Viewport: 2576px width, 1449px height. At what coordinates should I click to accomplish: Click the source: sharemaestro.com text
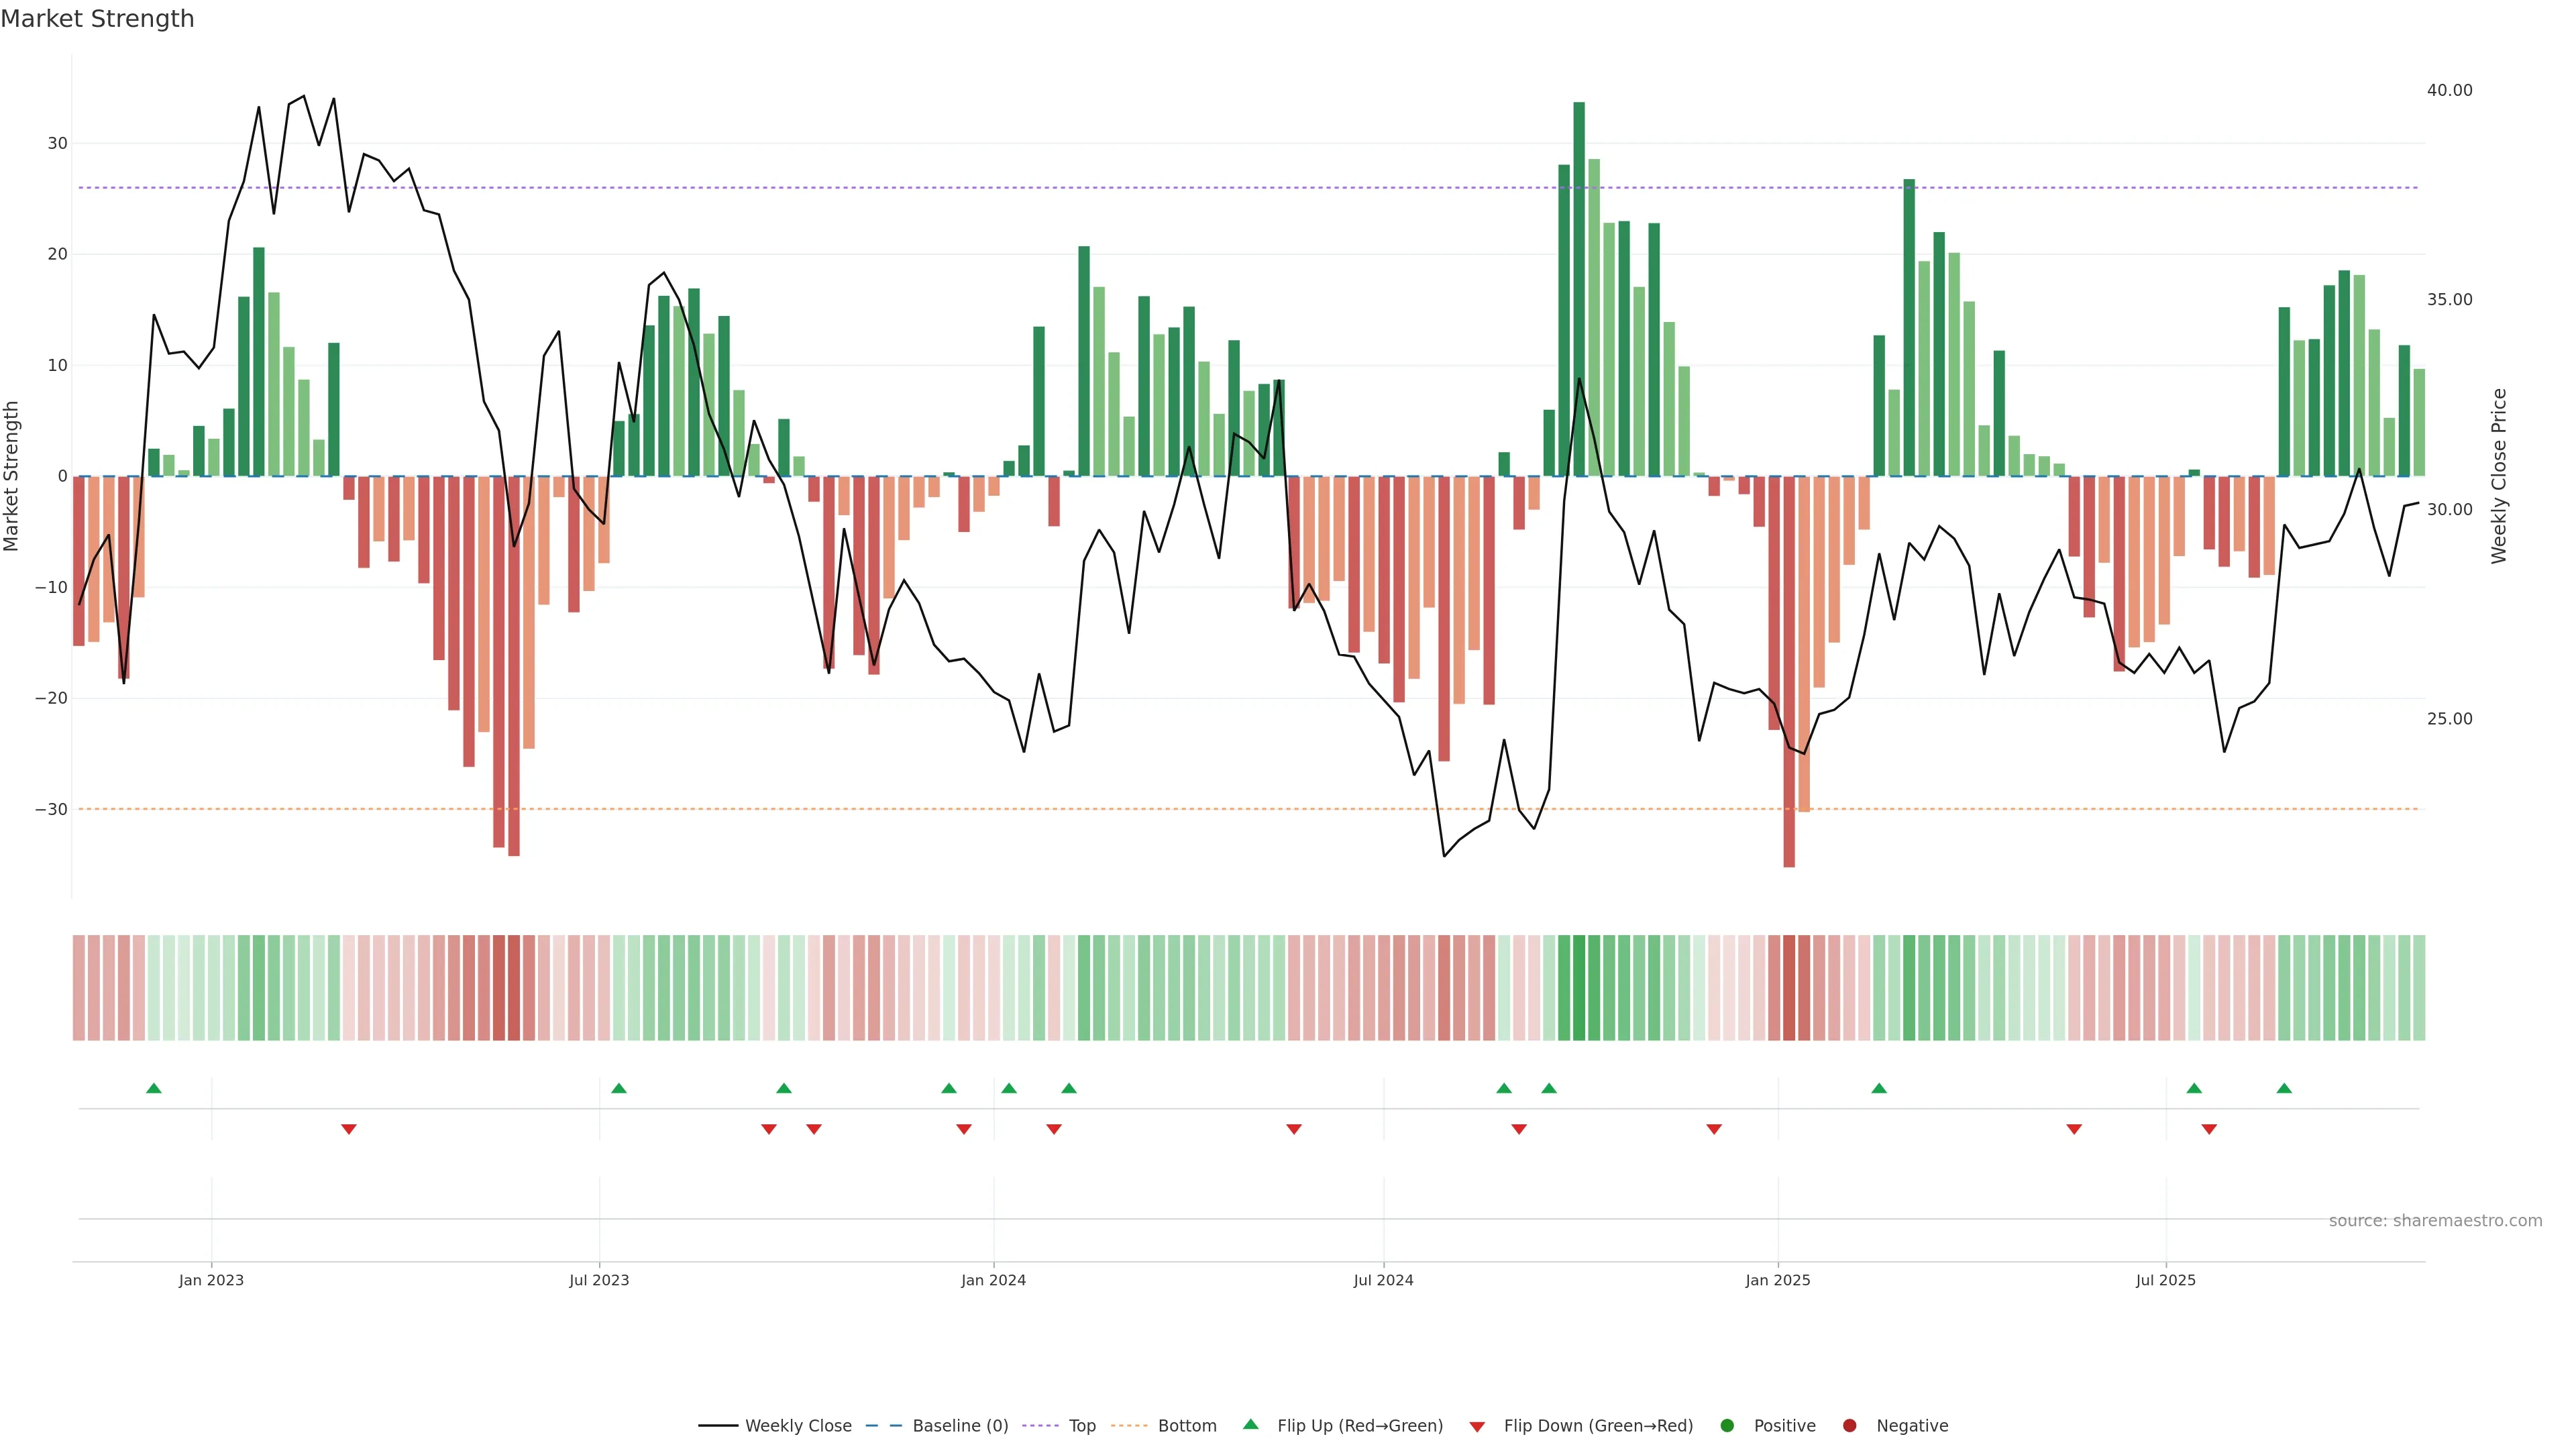pyautogui.click(x=2435, y=1221)
